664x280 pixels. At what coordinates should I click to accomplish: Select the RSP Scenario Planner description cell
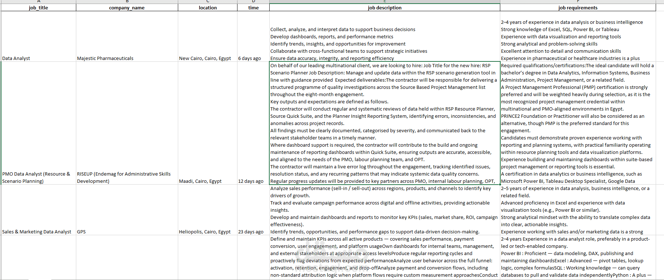point(385,123)
